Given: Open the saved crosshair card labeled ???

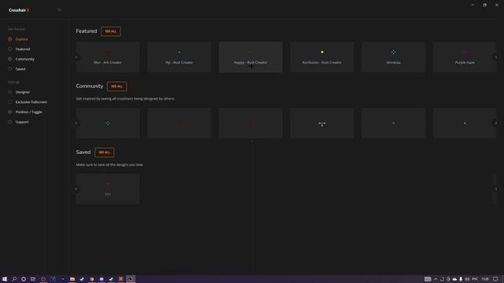Looking at the screenshot, I should (x=108, y=189).
